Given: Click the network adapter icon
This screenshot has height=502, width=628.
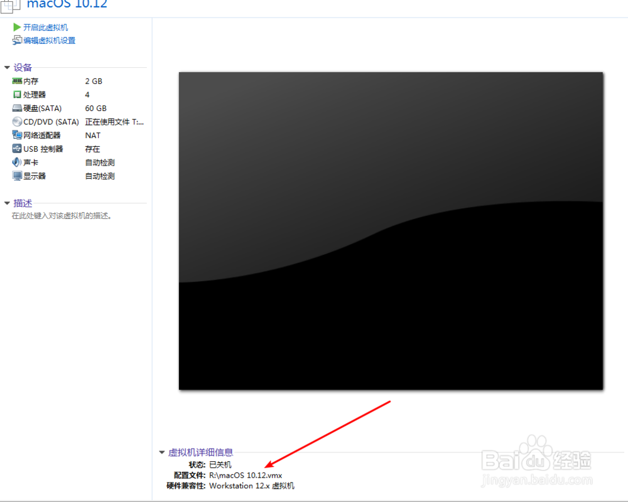Looking at the screenshot, I should point(17,135).
